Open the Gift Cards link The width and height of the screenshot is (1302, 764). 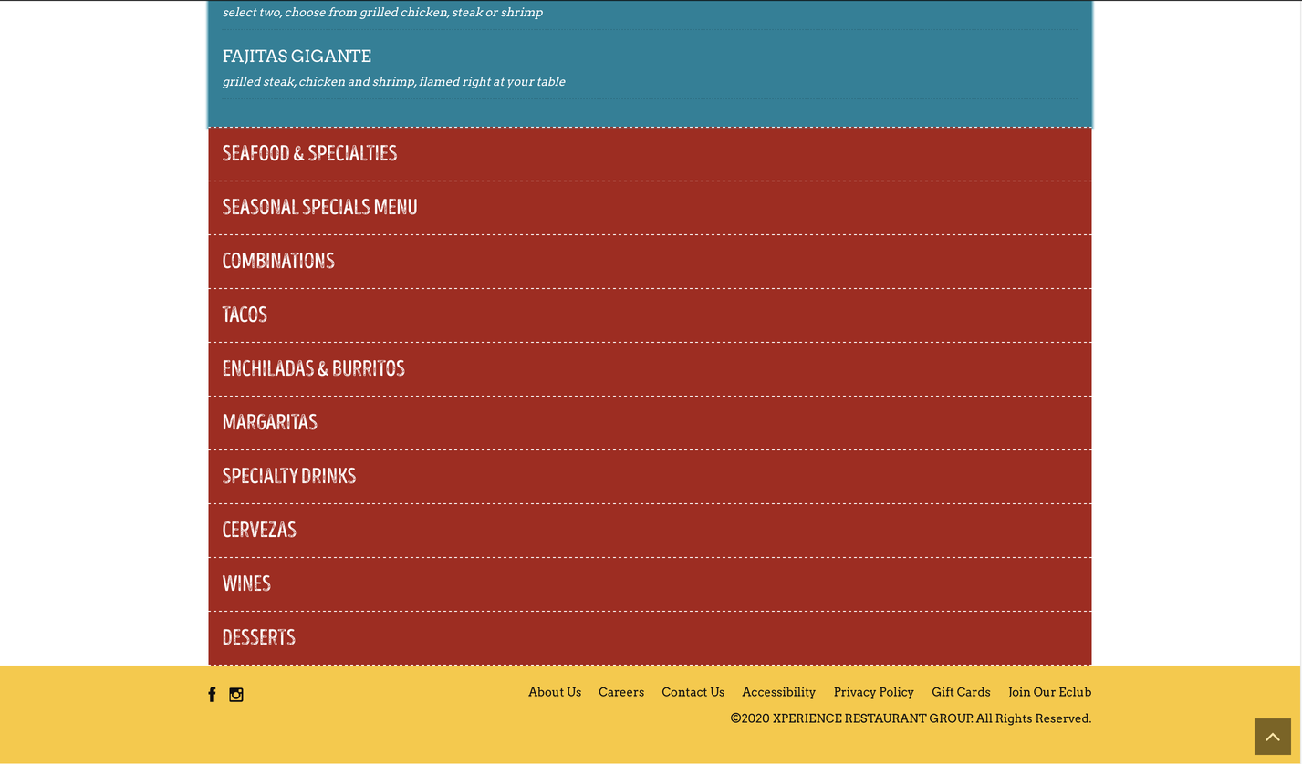tap(961, 692)
